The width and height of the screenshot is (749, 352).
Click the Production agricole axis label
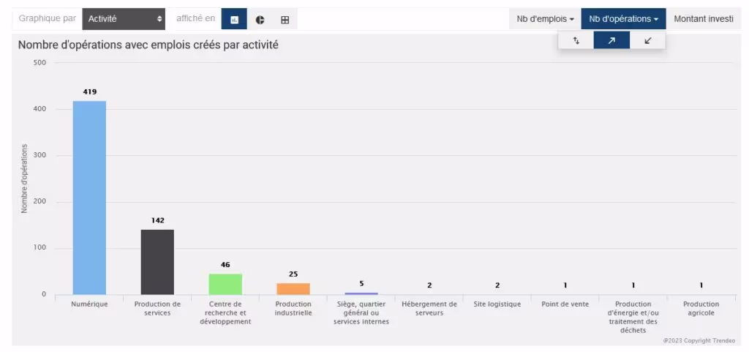click(701, 309)
